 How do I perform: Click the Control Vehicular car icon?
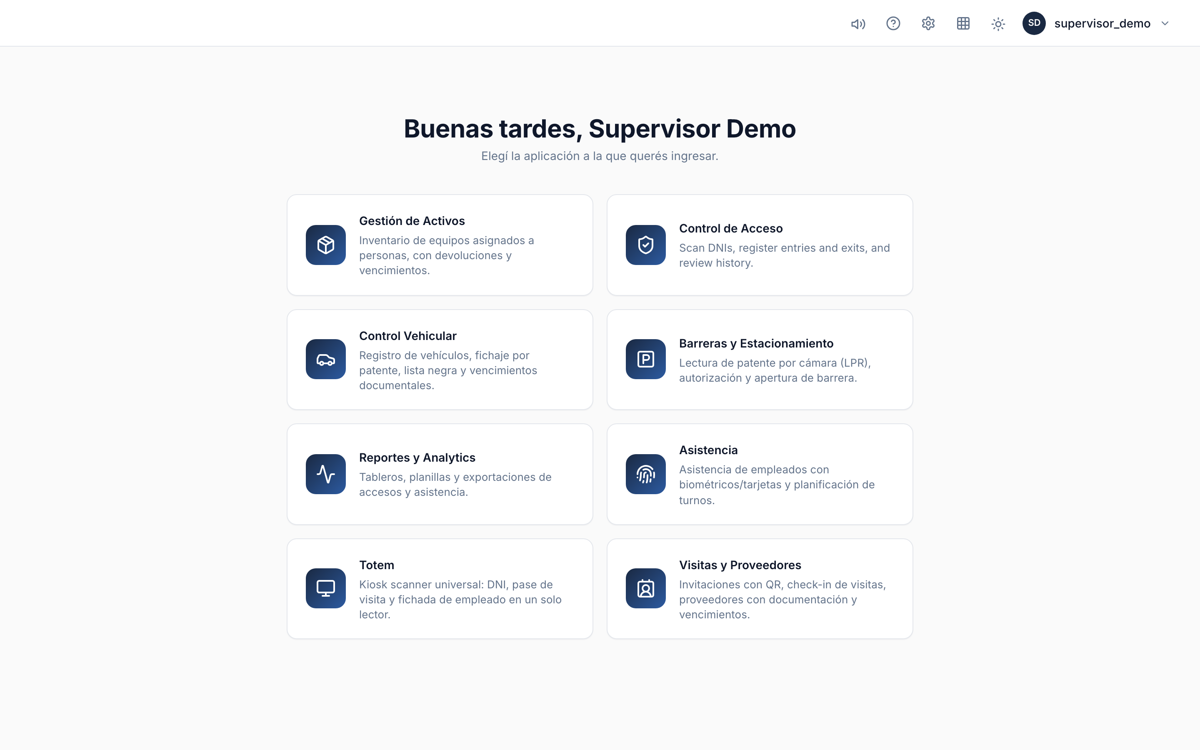tap(326, 359)
